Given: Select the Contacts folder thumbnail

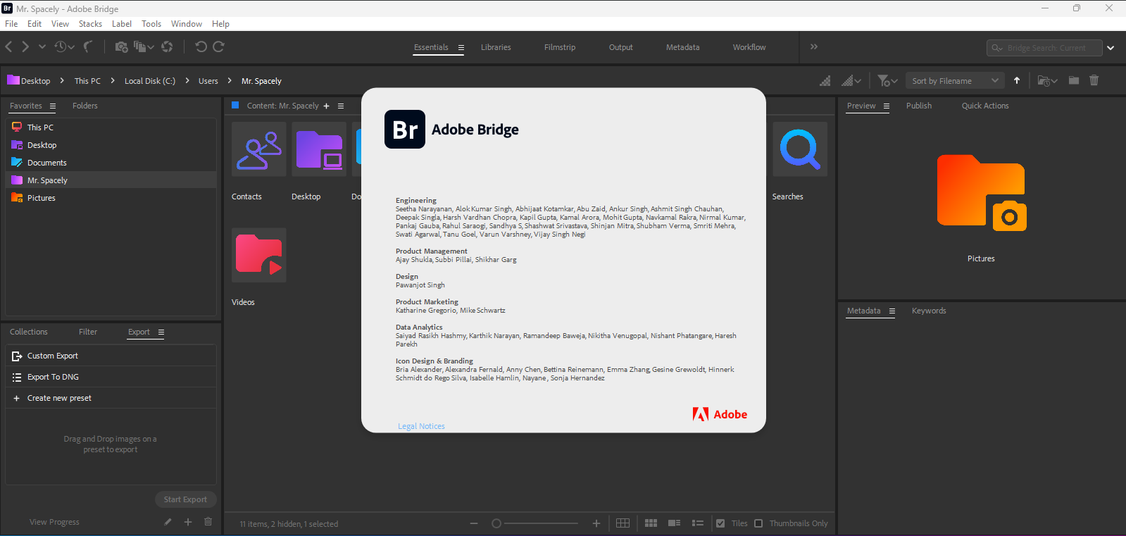Looking at the screenshot, I should pos(258,149).
